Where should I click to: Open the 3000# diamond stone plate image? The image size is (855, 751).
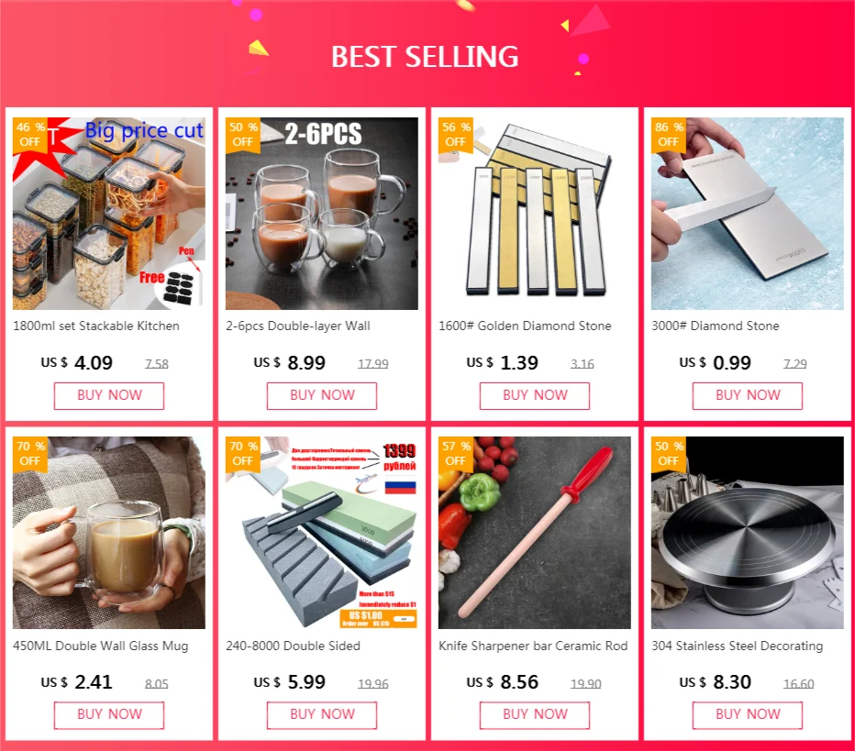pyautogui.click(x=747, y=214)
